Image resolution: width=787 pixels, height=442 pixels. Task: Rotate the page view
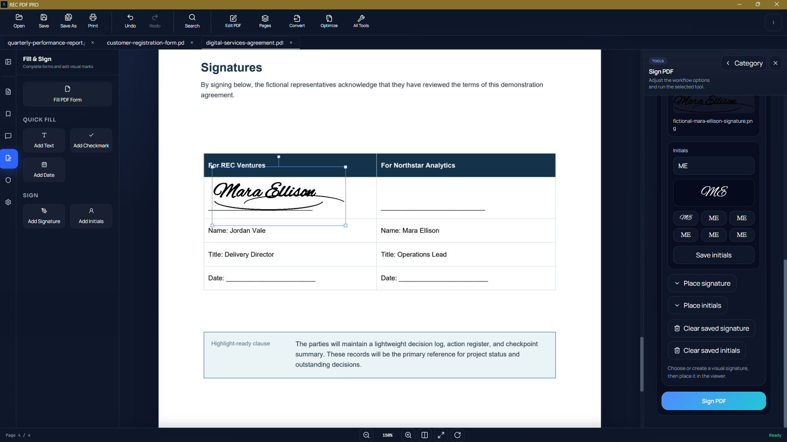coord(457,435)
